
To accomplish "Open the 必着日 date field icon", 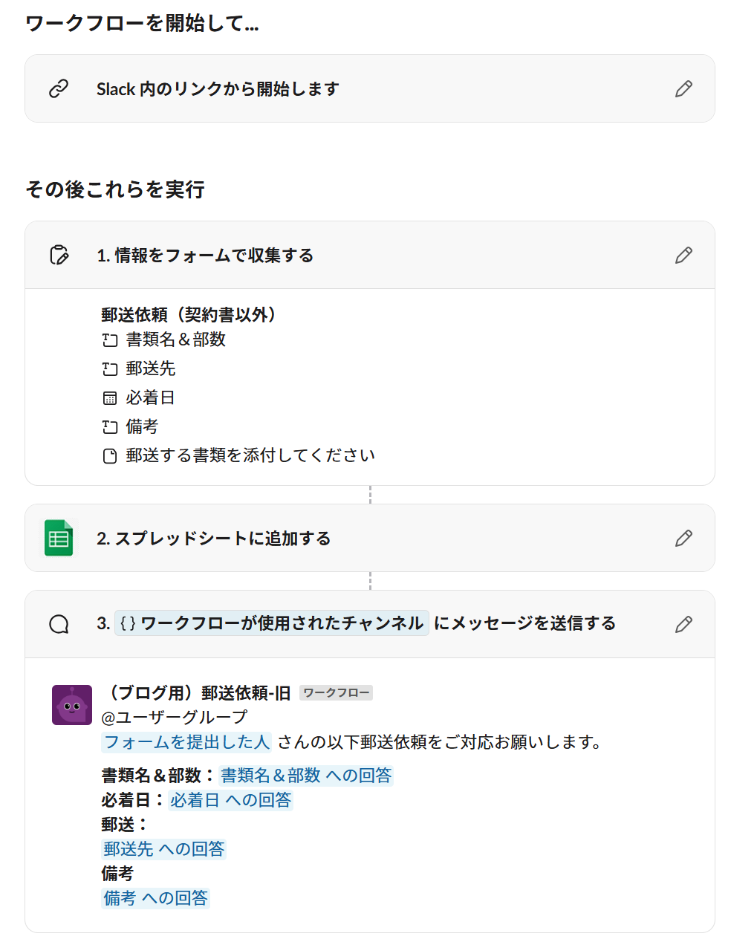I will [110, 398].
